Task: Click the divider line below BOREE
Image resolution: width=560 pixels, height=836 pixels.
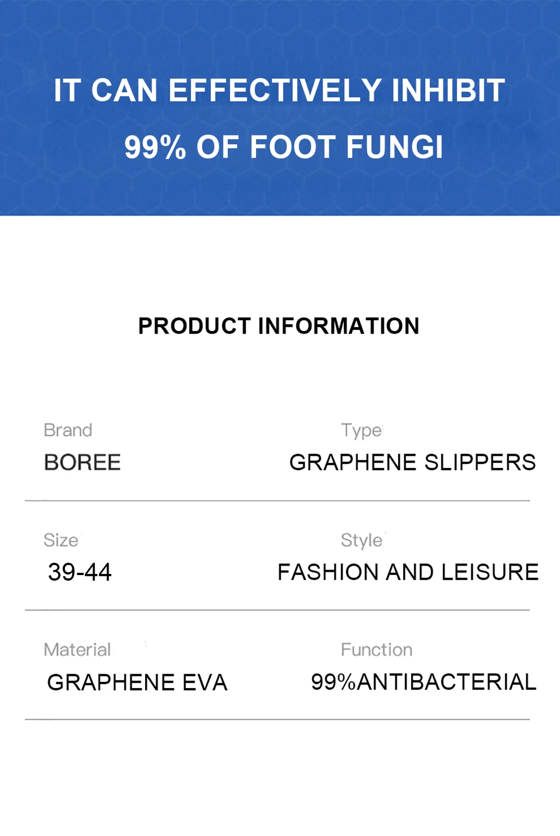Action: (277, 501)
